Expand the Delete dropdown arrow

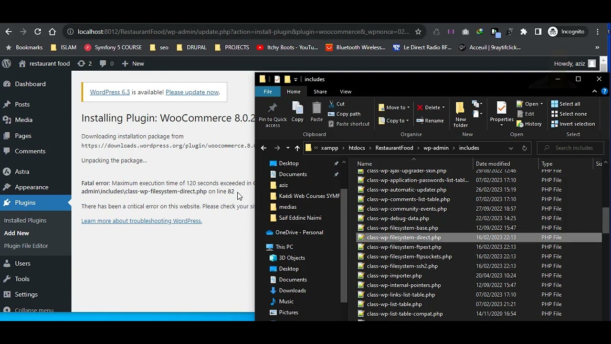click(443, 107)
